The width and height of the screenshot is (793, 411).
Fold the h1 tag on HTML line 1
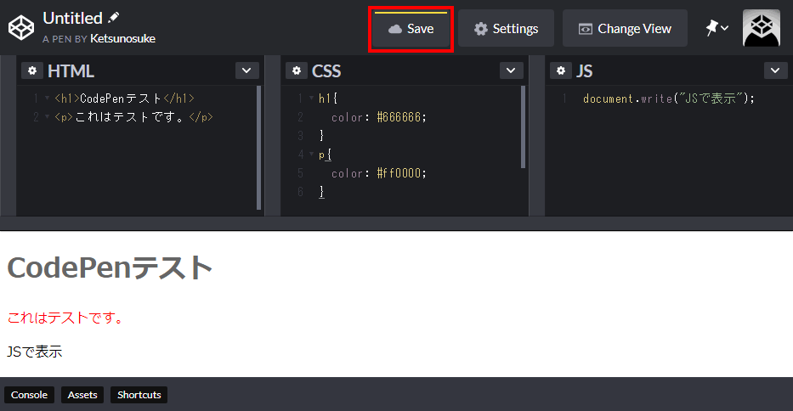coord(47,98)
